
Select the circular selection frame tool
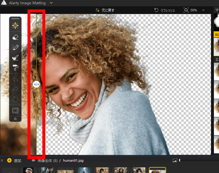click(x=15, y=110)
